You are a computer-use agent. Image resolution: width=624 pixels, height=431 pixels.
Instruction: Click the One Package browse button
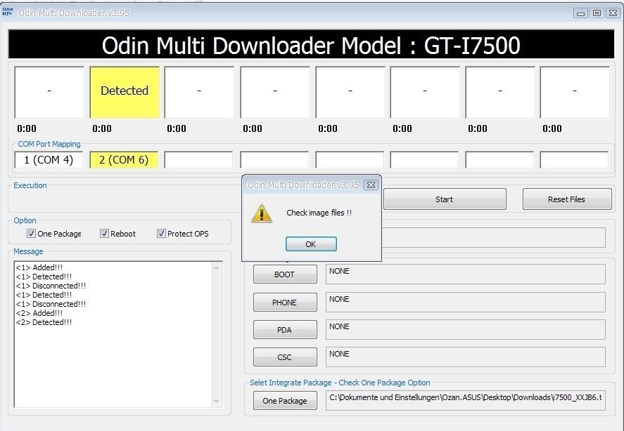coord(285,400)
